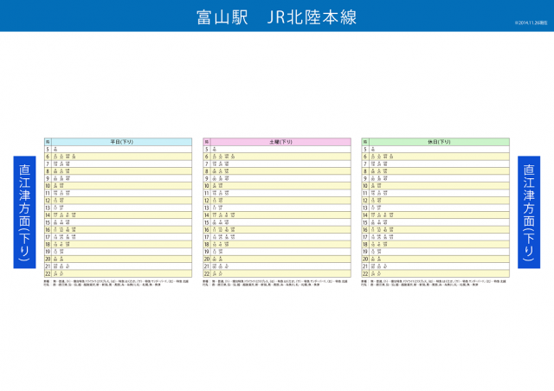554x391 pixels.
Task: Click the 時 column header in weekday table
Action: tap(48, 142)
